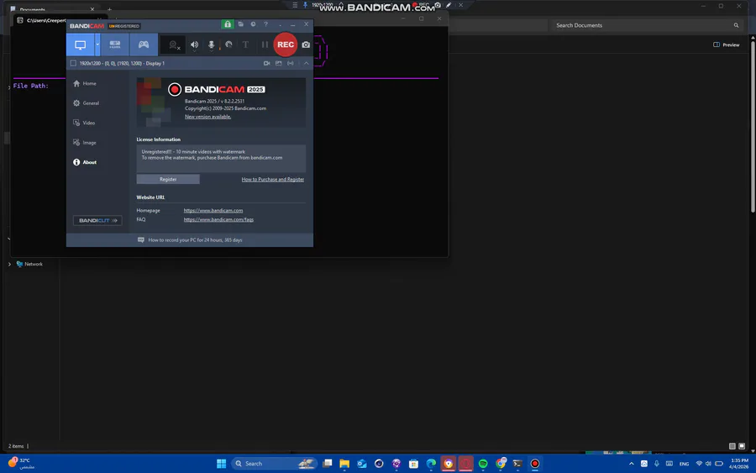Screen dimensions: 756x473
Task: Open Microsoft Edge from taskbar
Action: tap(431, 464)
